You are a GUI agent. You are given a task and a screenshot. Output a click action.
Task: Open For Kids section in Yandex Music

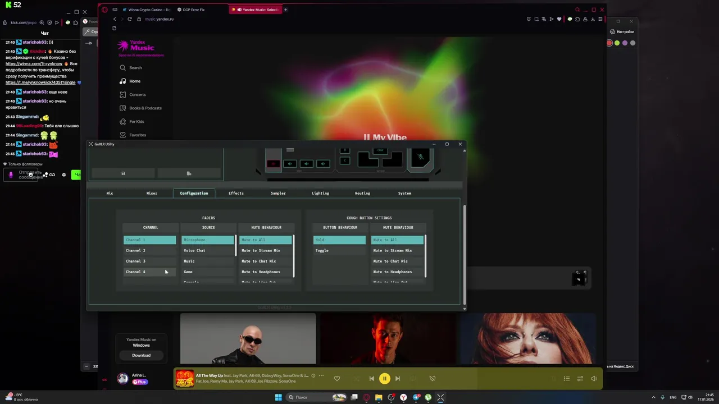132,122
